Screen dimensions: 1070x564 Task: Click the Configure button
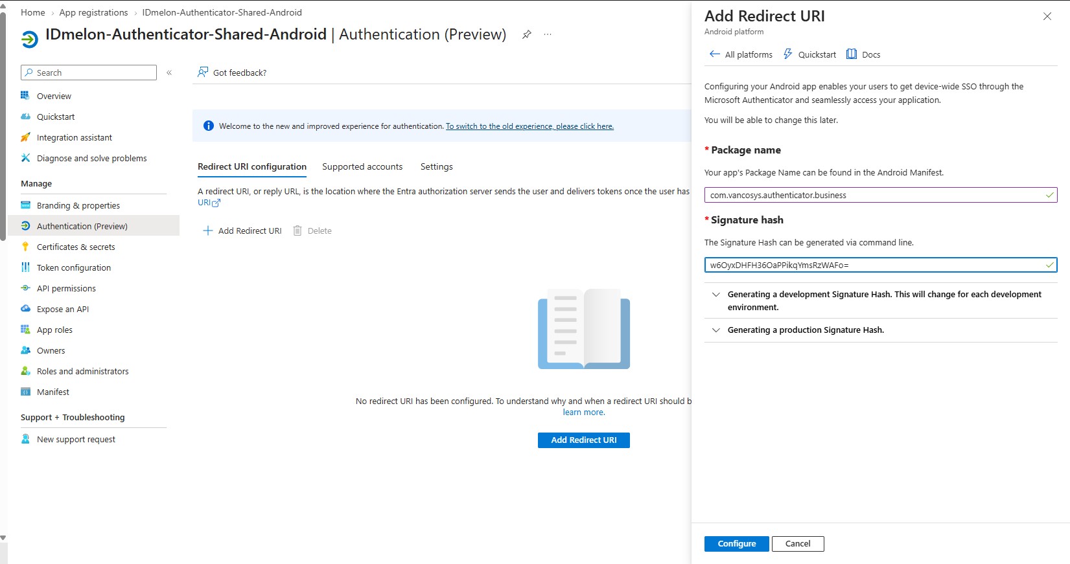(x=737, y=544)
